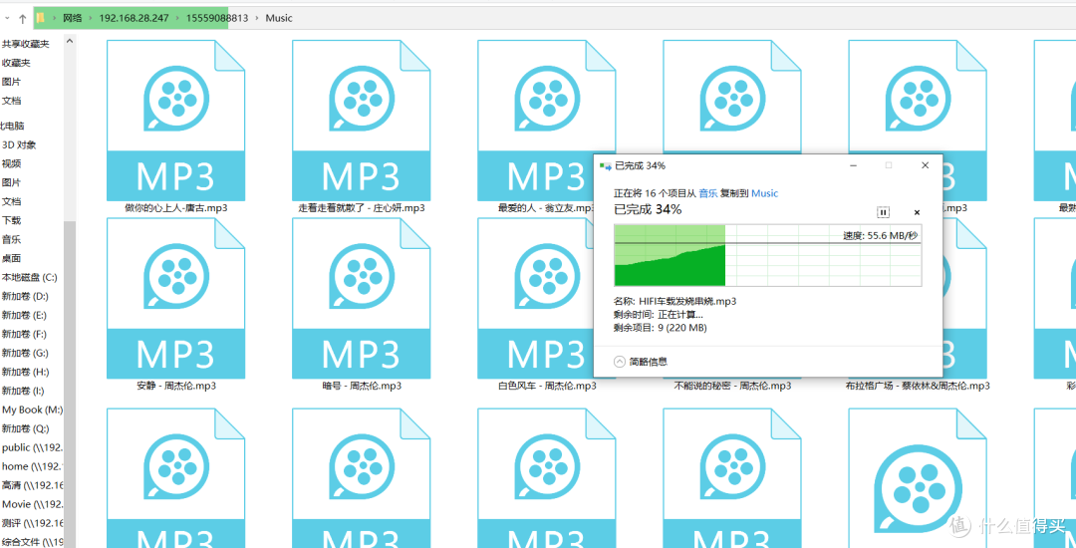Screen dimensions: 1076x548
Task: Expand breadcrumb arrow after 192.168.28.247
Action: (x=177, y=19)
